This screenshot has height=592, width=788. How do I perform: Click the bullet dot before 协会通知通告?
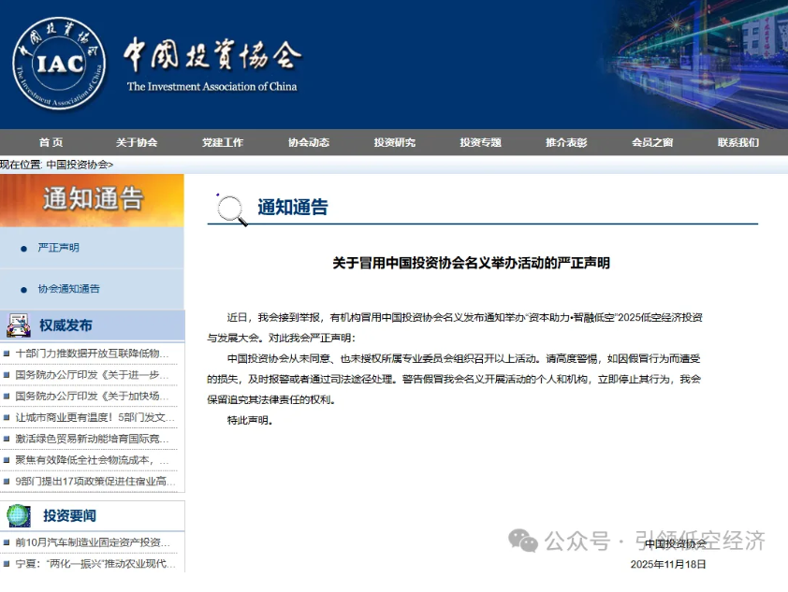pos(23,289)
